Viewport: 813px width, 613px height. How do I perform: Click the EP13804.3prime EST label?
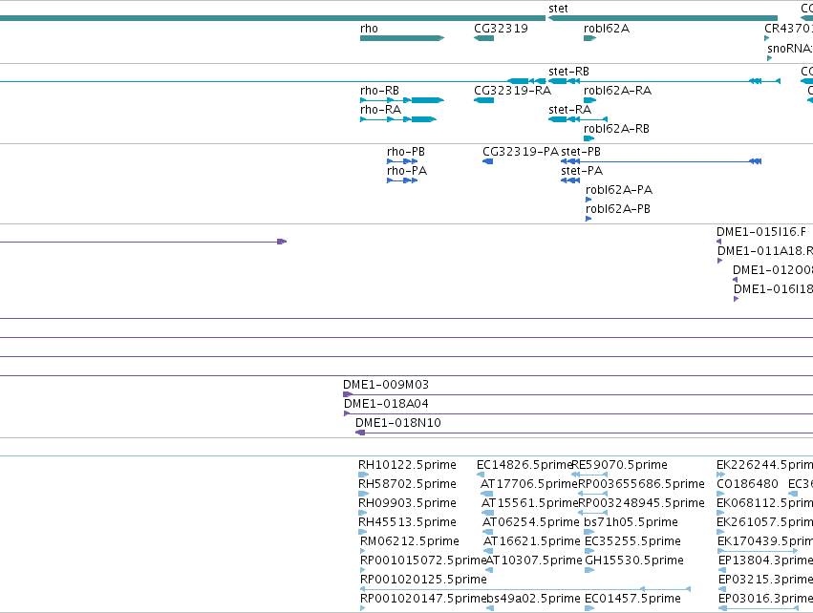(765, 560)
